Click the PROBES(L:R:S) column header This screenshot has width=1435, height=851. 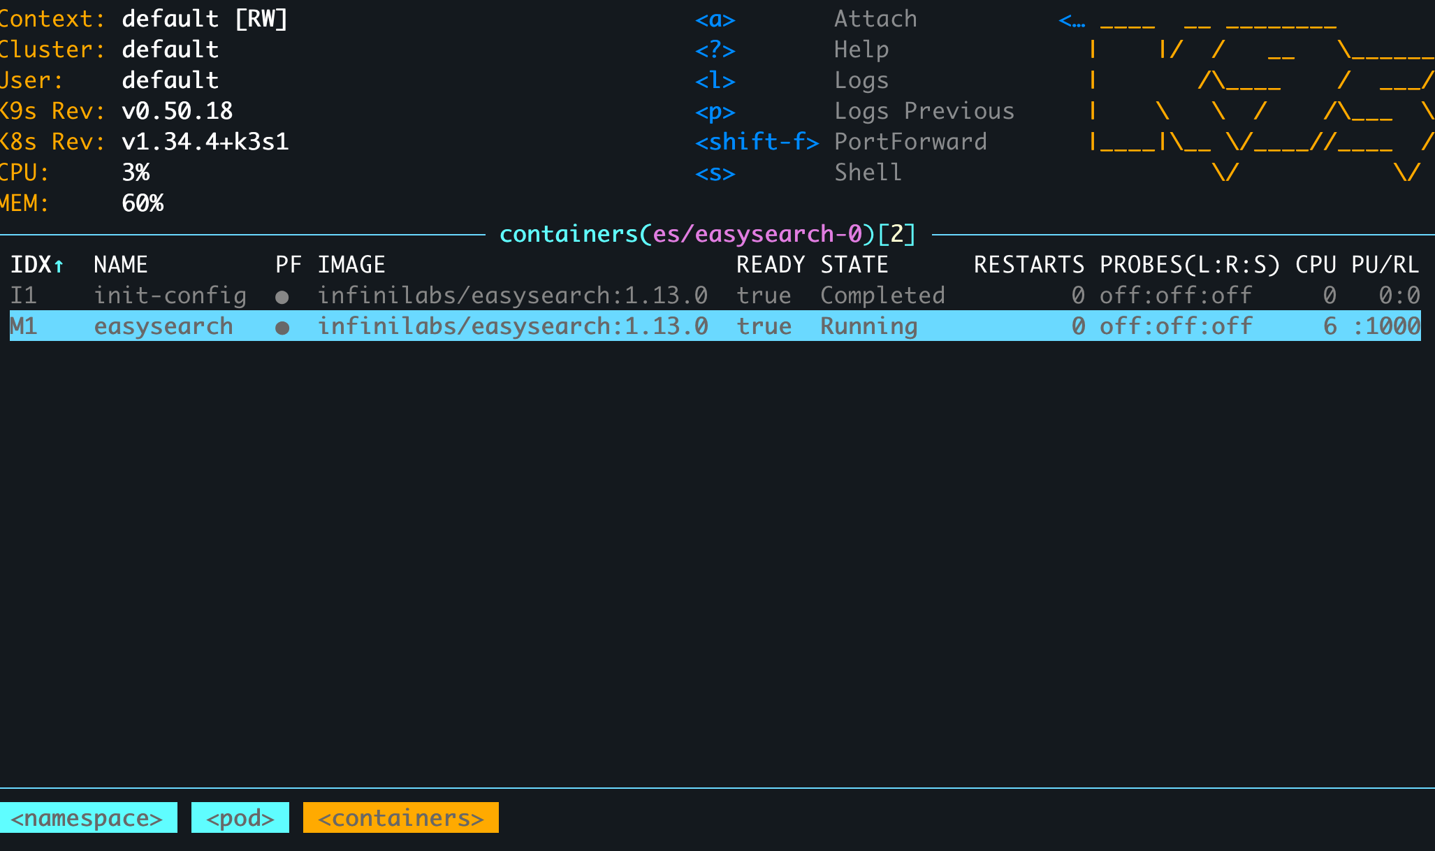1189,265
